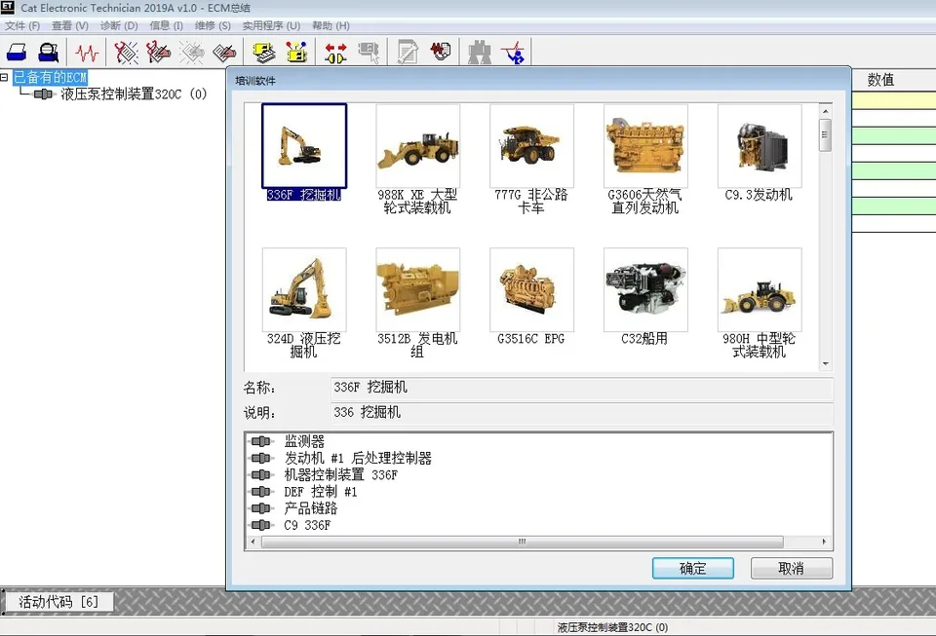Open the 维修 (S) menu
936x636 pixels.
pyautogui.click(x=213, y=25)
